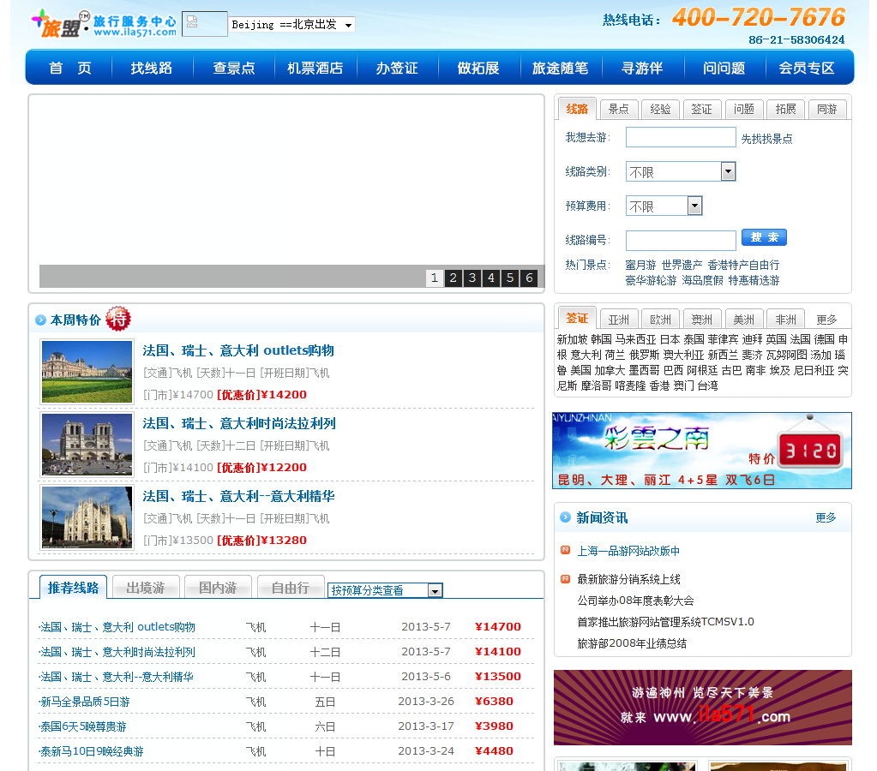Open Louvre thumbnail for outlets购物 tour
Screen dimensions: 877x771
pos(87,371)
